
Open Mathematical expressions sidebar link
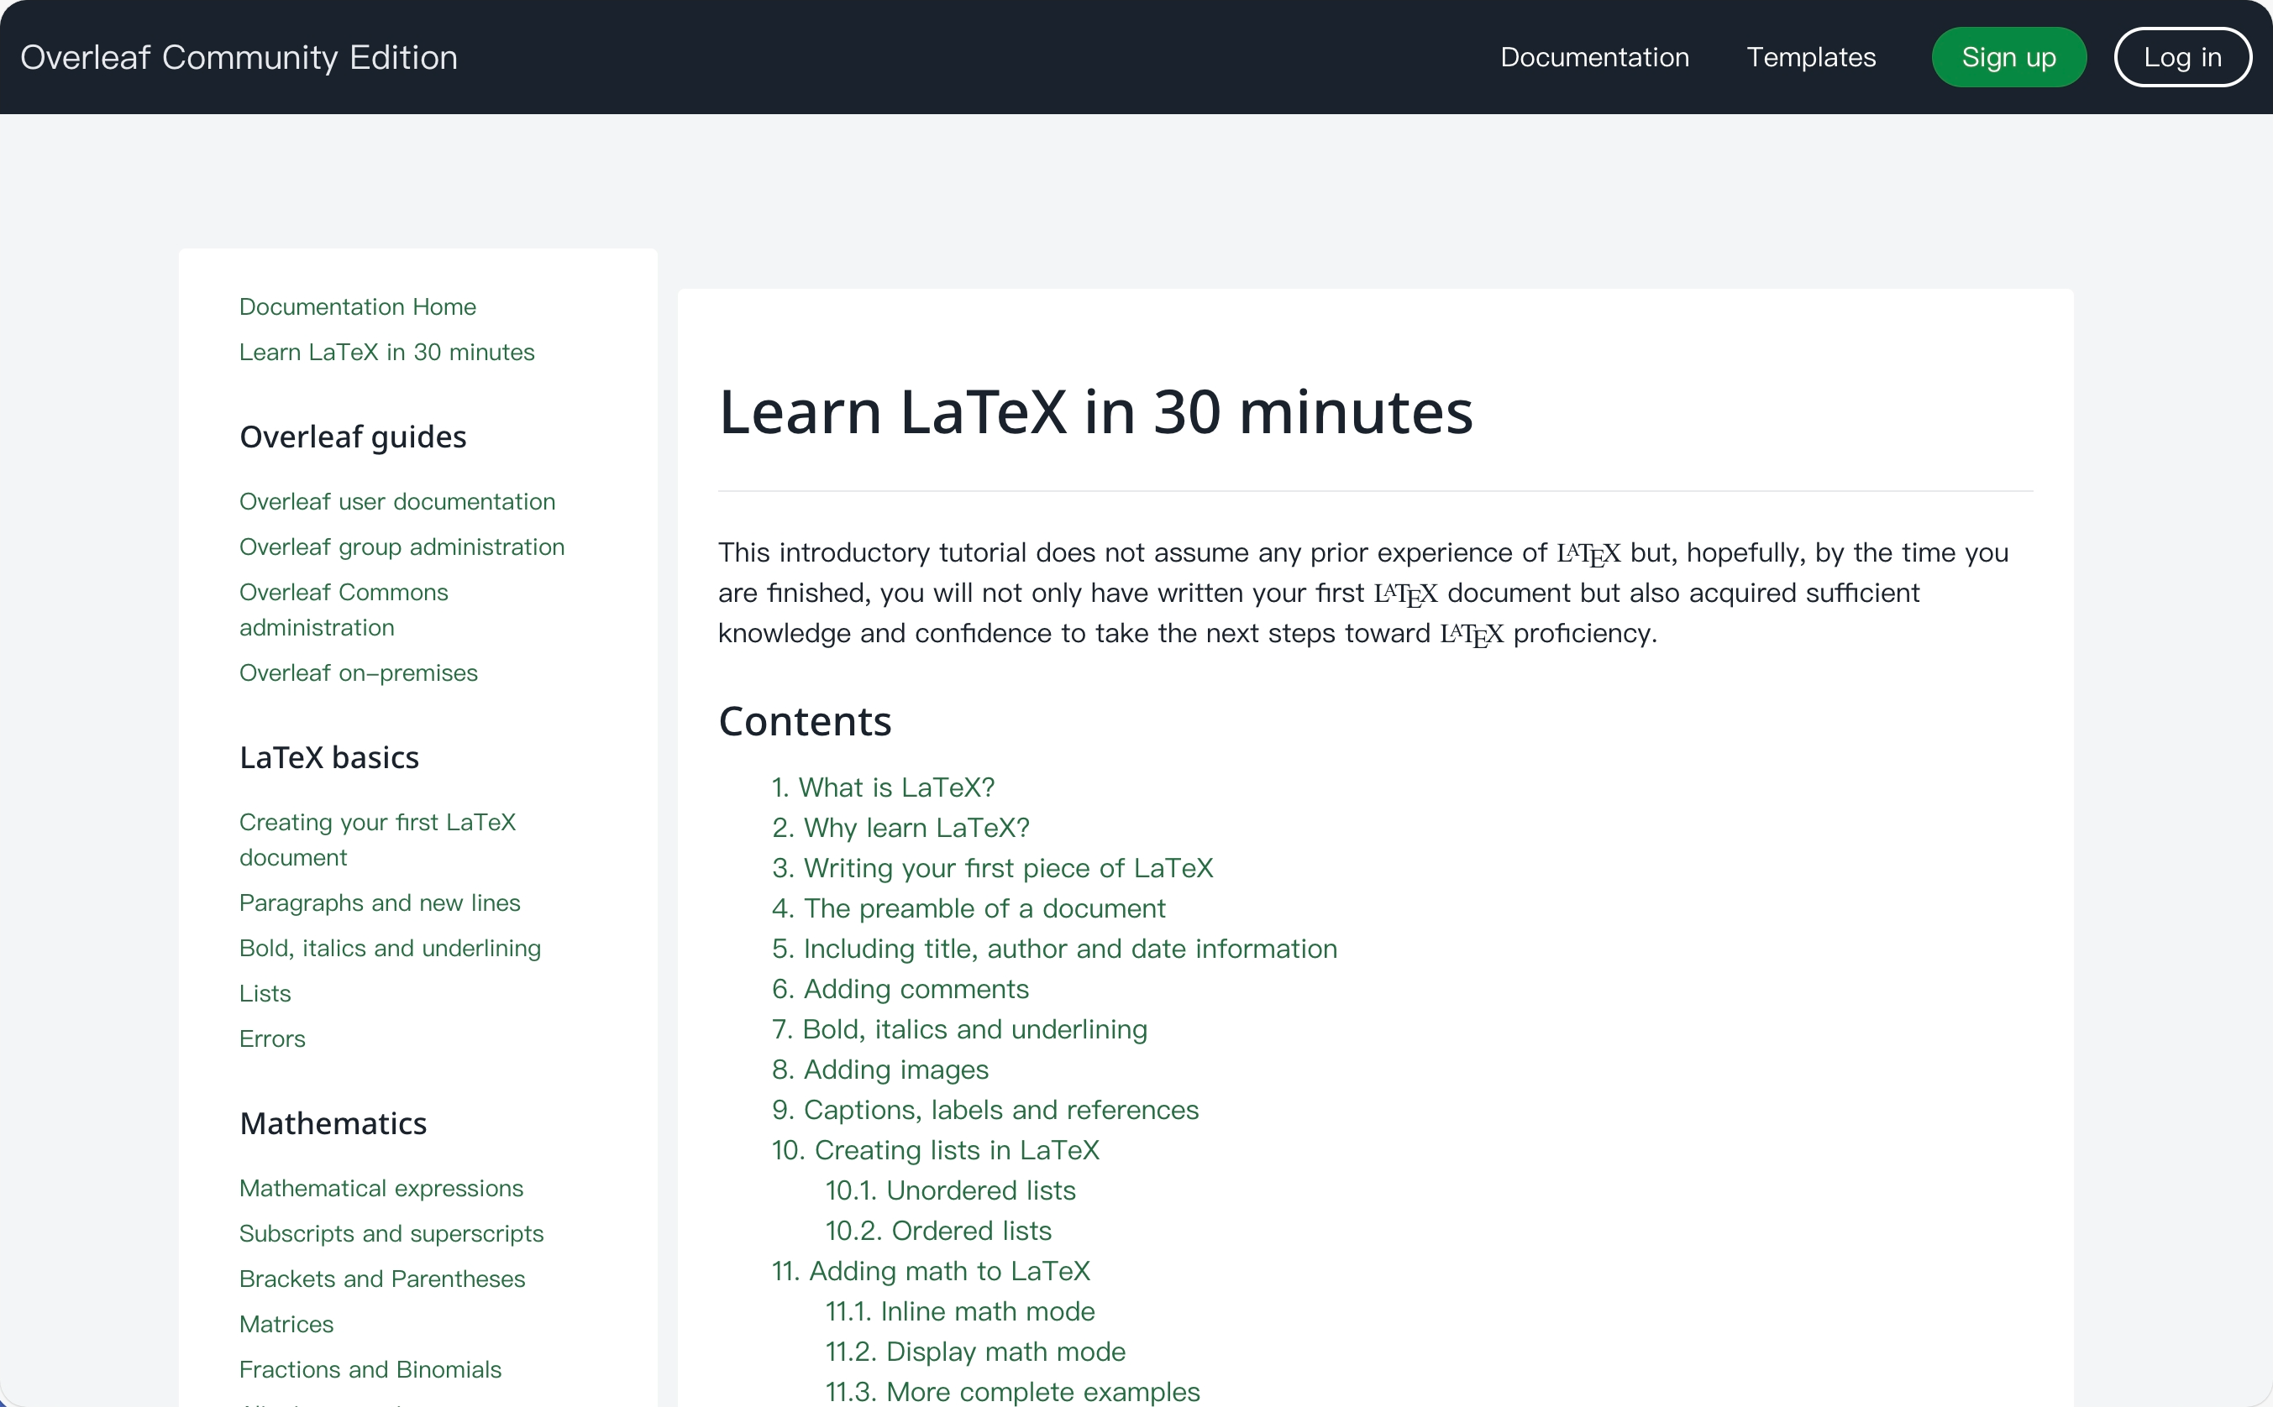tap(381, 1189)
